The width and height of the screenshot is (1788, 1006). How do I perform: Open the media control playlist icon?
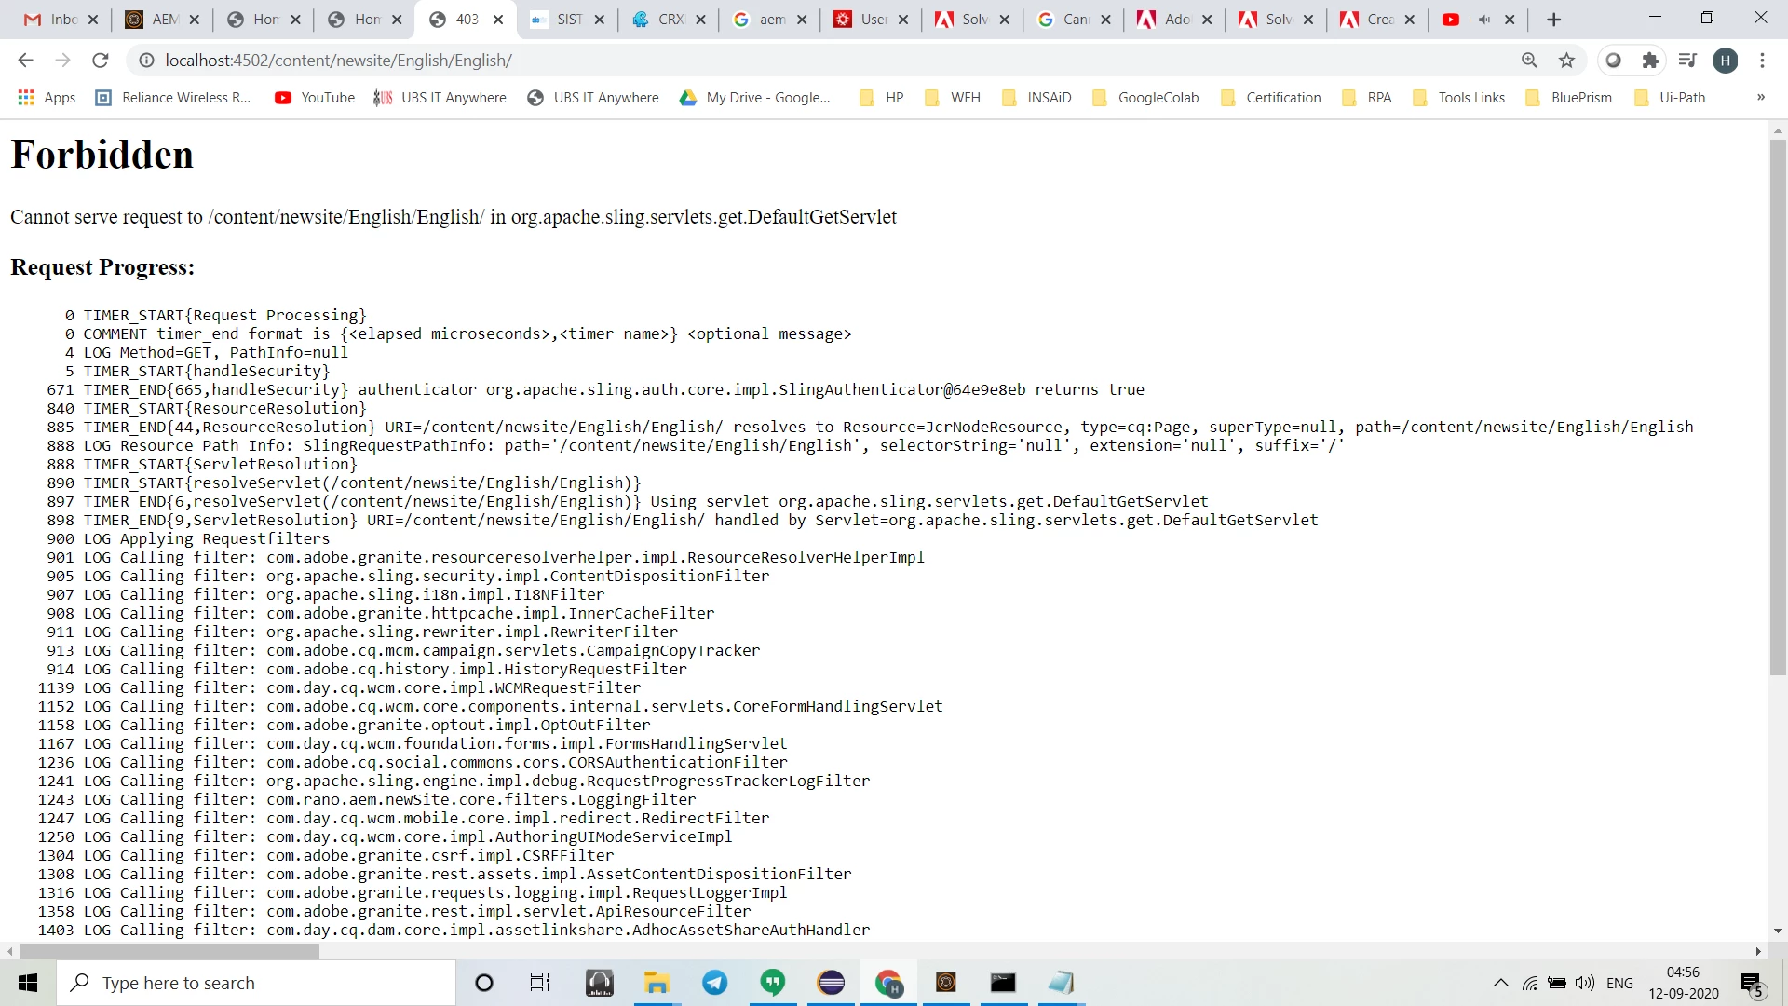(x=1687, y=61)
